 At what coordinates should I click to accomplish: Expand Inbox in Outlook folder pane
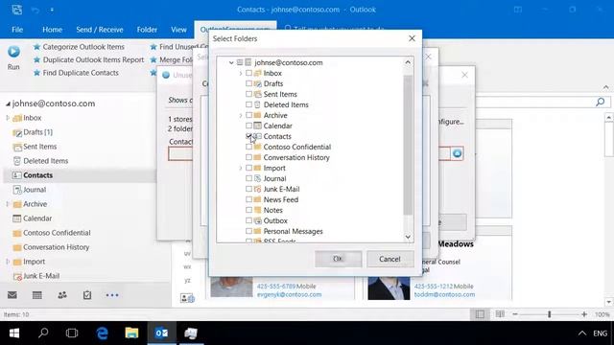8,118
